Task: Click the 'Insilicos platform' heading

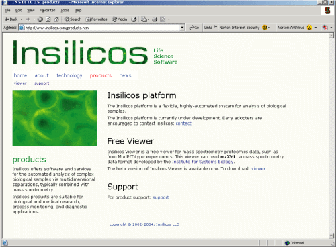Action: point(142,95)
